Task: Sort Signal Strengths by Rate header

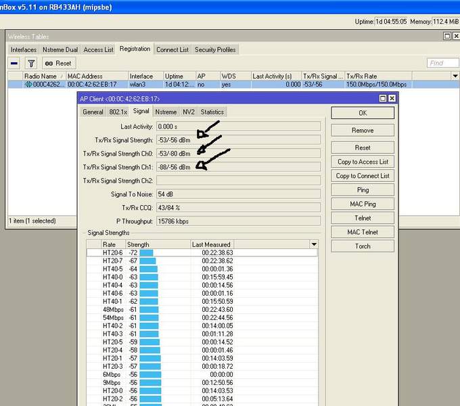Action: pyautogui.click(x=113, y=244)
